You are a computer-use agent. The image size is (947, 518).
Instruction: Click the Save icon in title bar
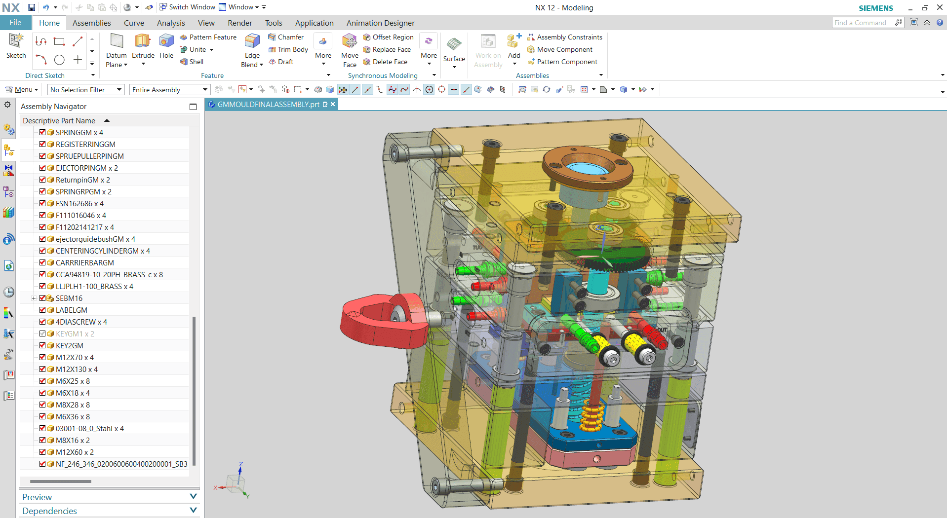click(32, 7)
